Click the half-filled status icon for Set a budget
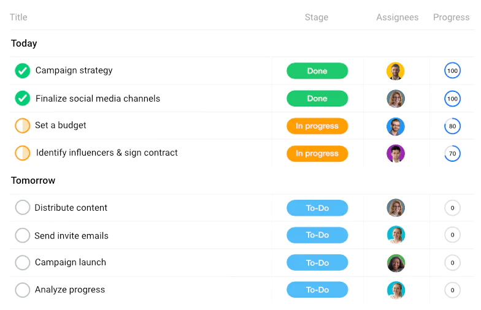 tap(23, 126)
